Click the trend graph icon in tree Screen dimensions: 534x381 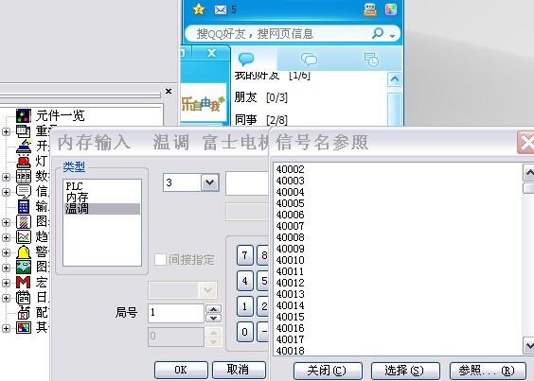tap(24, 236)
